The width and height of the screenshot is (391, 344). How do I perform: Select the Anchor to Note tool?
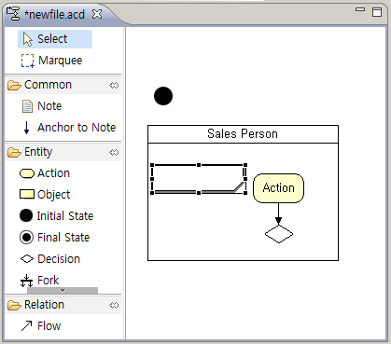tap(69, 128)
